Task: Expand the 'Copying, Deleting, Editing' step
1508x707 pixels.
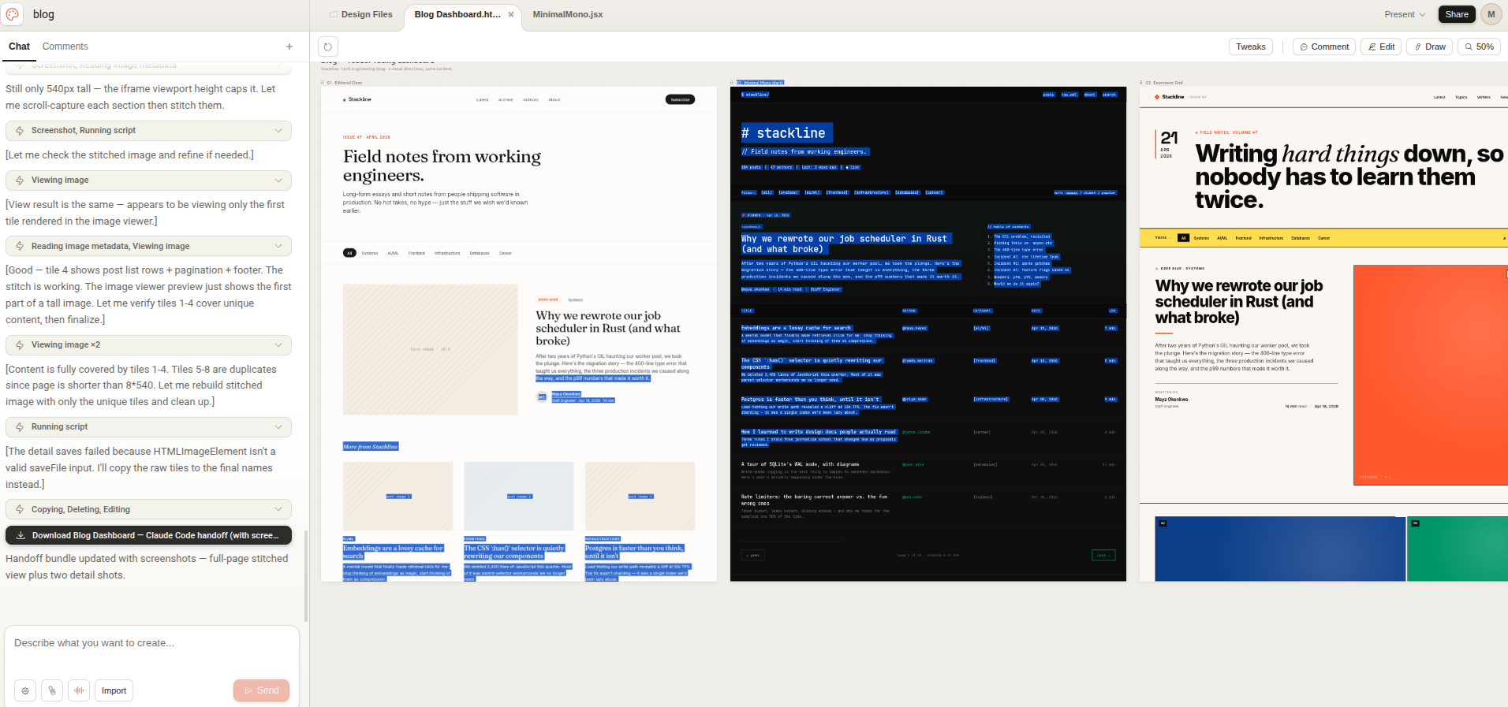Action: [148, 509]
